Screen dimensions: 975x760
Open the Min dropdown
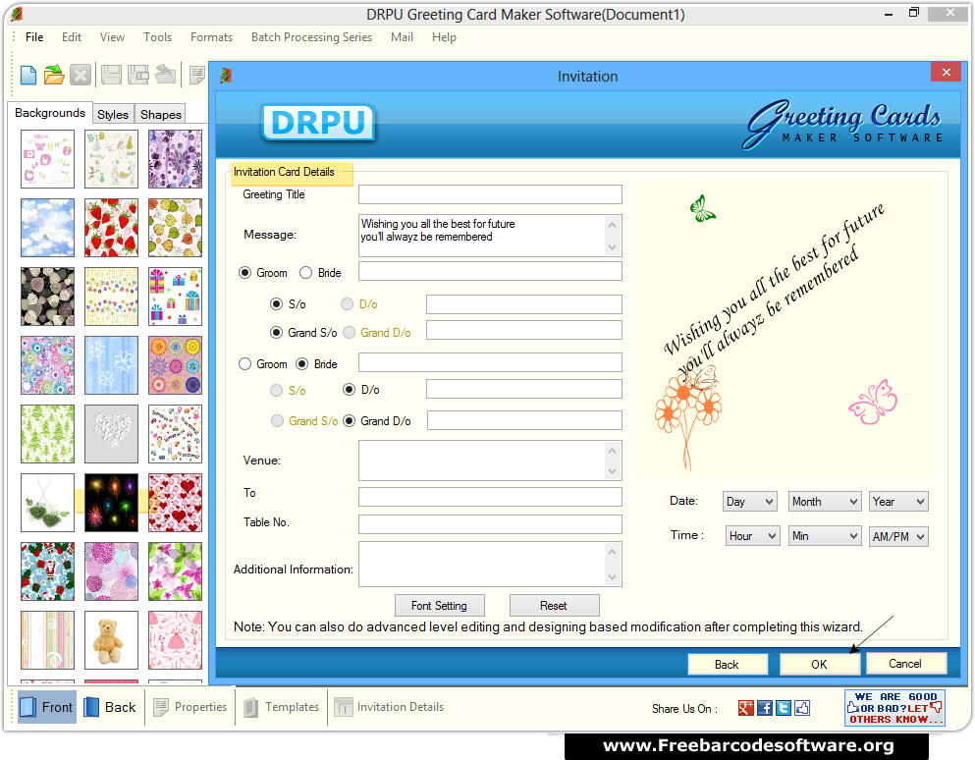[825, 536]
